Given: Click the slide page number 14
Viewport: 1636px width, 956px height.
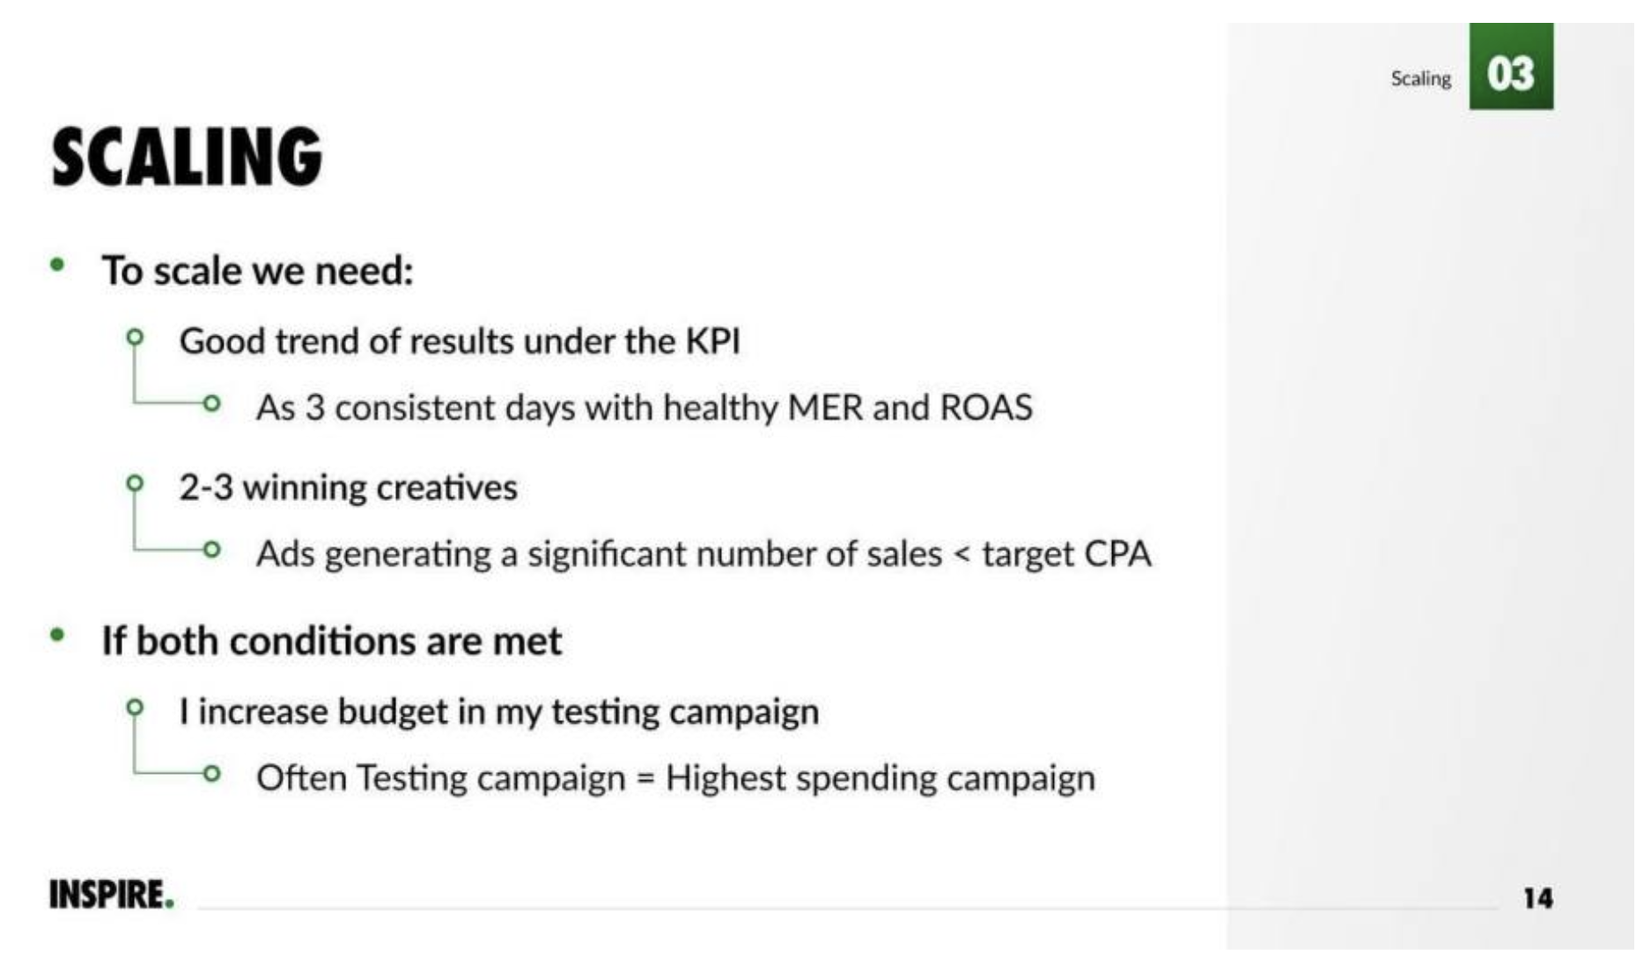Looking at the screenshot, I should tap(1537, 898).
